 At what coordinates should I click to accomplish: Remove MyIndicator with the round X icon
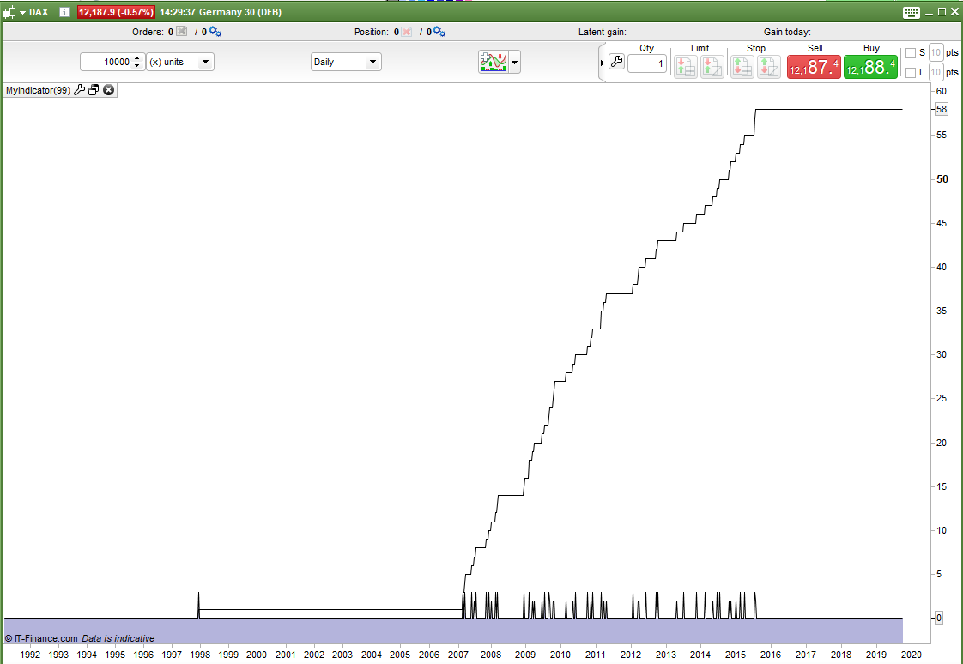tap(109, 90)
